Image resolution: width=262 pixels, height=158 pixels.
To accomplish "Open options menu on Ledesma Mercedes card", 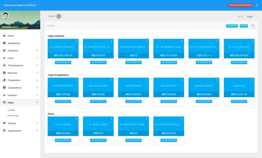I will point(112,80).
